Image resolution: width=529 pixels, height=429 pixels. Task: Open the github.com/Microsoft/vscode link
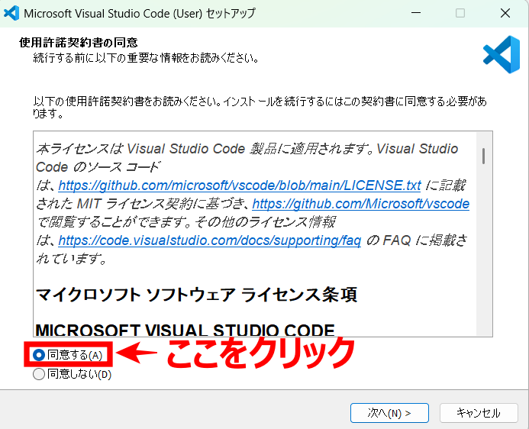pos(360,204)
